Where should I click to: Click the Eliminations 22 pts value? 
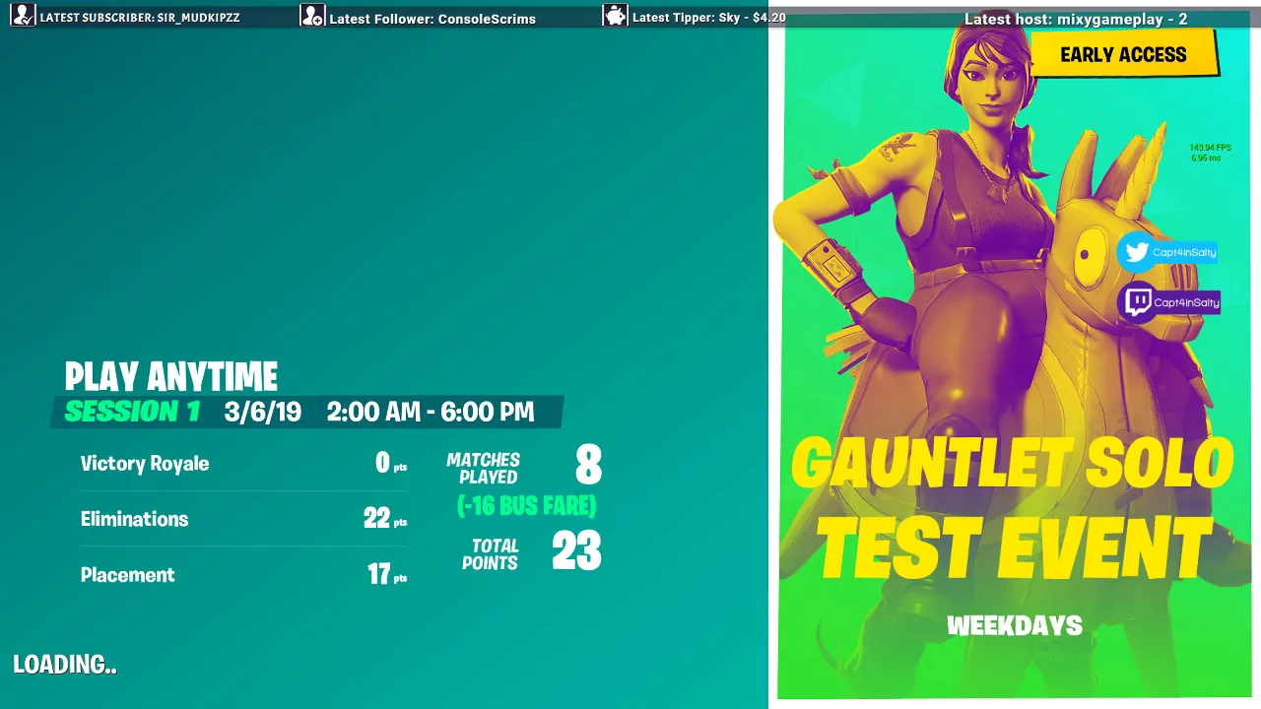[x=385, y=519]
